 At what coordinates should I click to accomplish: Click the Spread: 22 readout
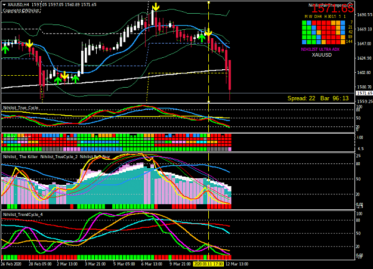click(x=301, y=98)
